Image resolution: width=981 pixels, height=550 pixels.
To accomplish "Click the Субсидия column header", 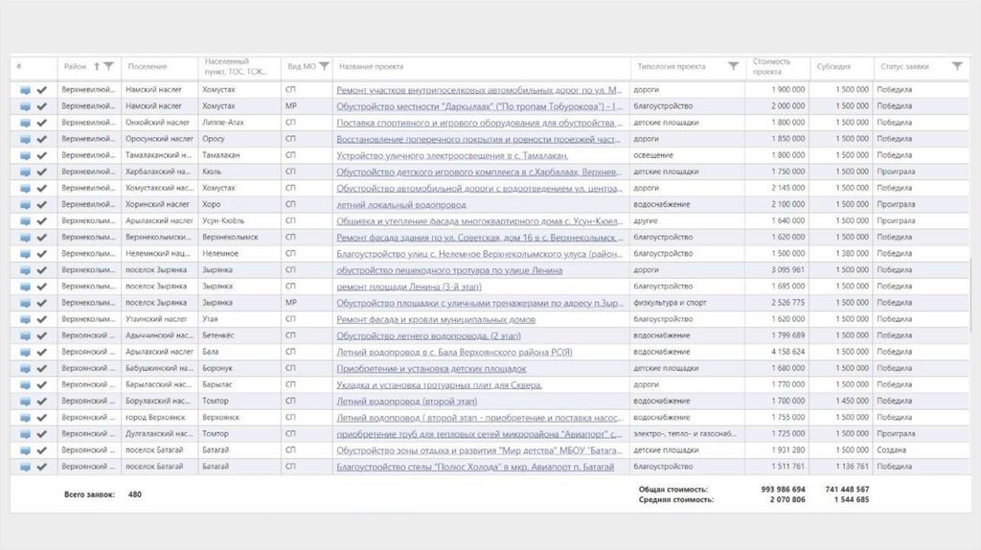I will point(833,66).
